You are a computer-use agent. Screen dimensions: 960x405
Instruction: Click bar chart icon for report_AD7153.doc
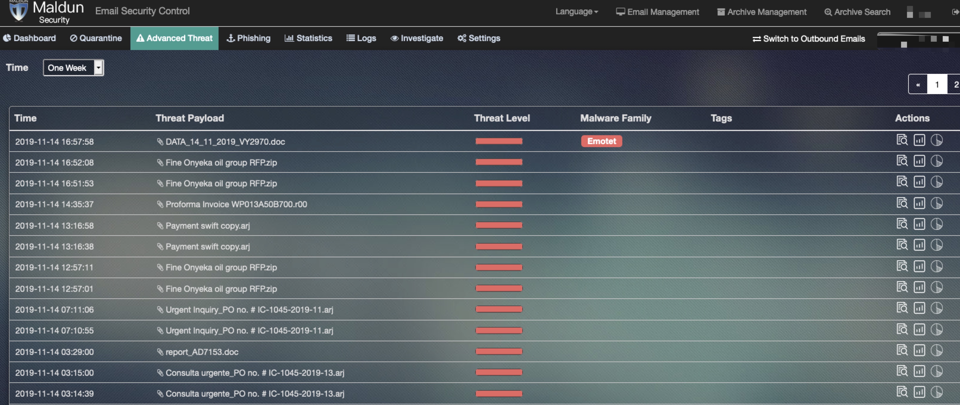[x=919, y=351]
